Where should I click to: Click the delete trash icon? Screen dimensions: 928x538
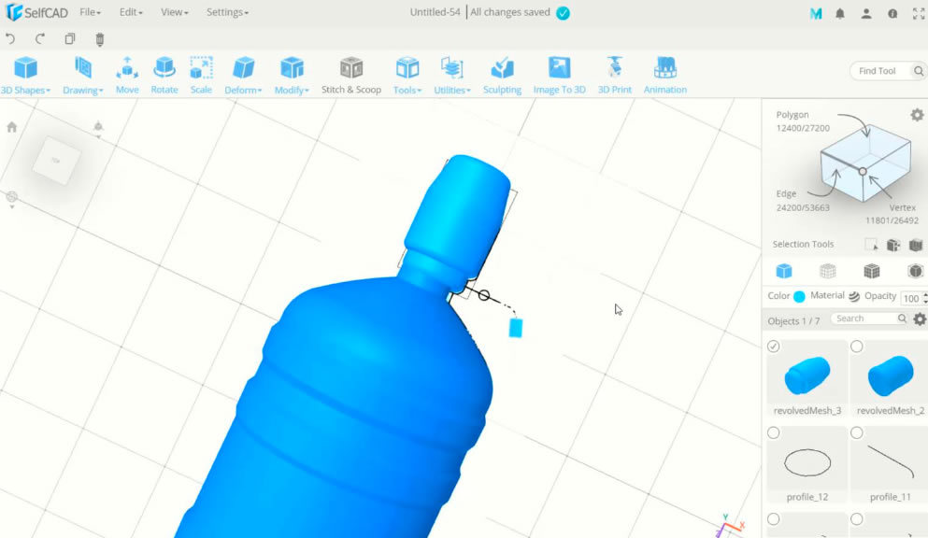tap(99, 39)
